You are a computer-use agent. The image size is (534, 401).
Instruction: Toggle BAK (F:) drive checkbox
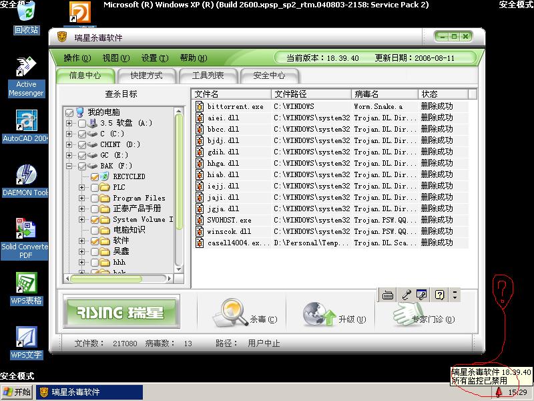point(82,166)
